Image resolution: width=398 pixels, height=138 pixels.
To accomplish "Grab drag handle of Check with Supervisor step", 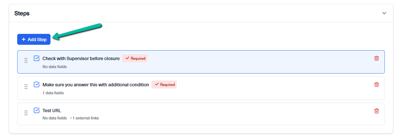I will [26, 60].
